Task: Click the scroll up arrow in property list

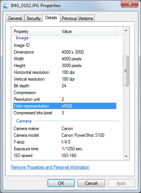Action: click(x=126, y=30)
